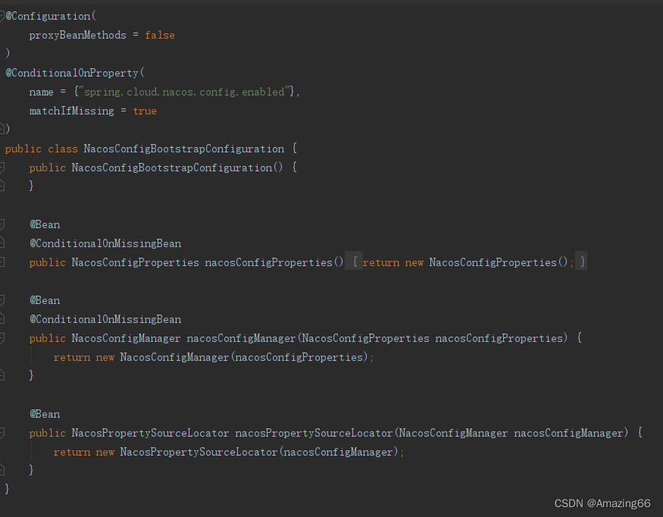This screenshot has width=663, height=517.
Task: Click 'nacosPropertySourceLocator' method name in its signature
Action: 314,433
